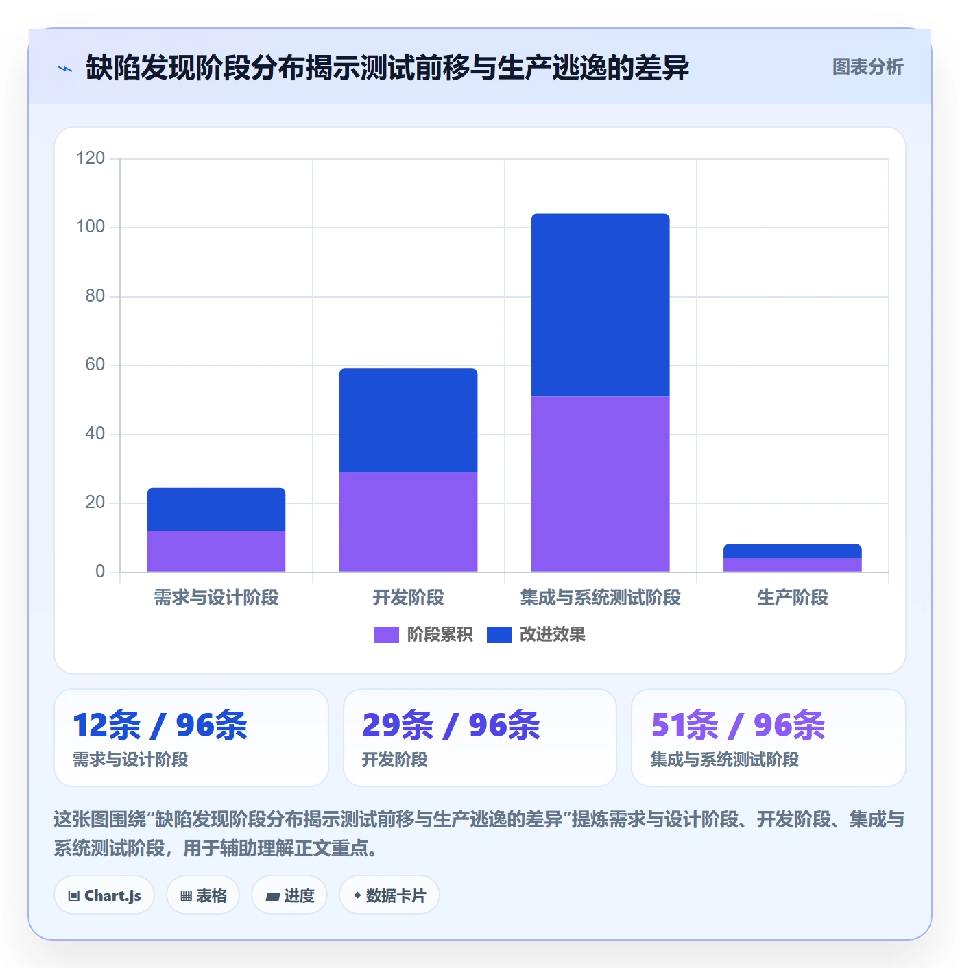Click the y-axis value 120

pyautogui.click(x=91, y=158)
